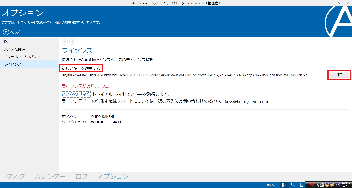Screen dimensions: 352x188
Task: Open the IME toolbox icon
Action: [332, 185]
